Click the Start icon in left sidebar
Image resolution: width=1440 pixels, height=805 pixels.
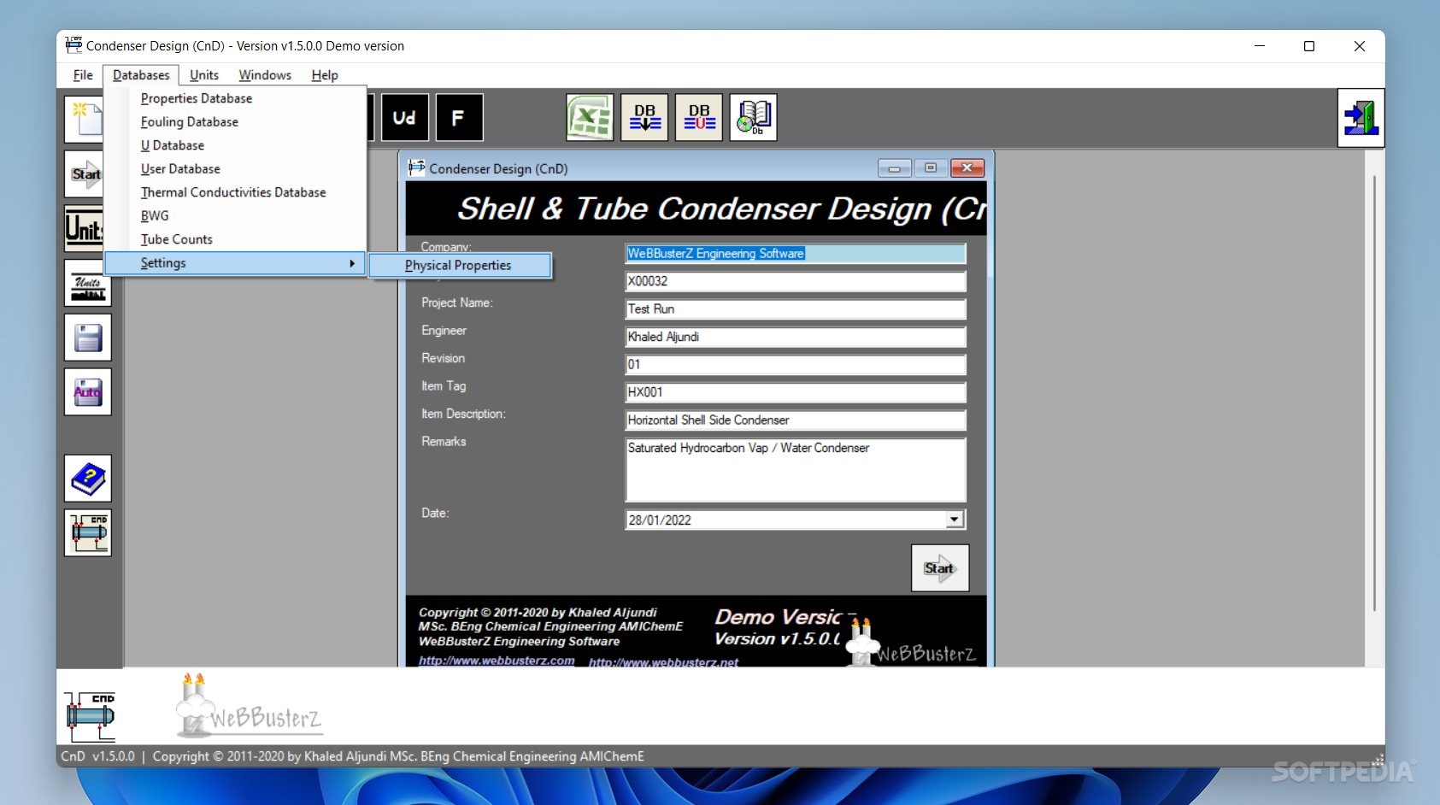click(x=85, y=174)
